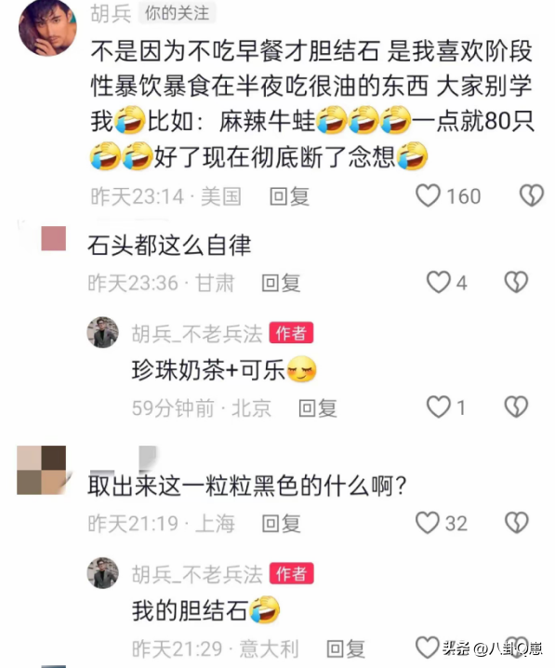This screenshot has height=668, width=555.
Task: Open the username 胡兵 at top
Action: pyautogui.click(x=111, y=13)
